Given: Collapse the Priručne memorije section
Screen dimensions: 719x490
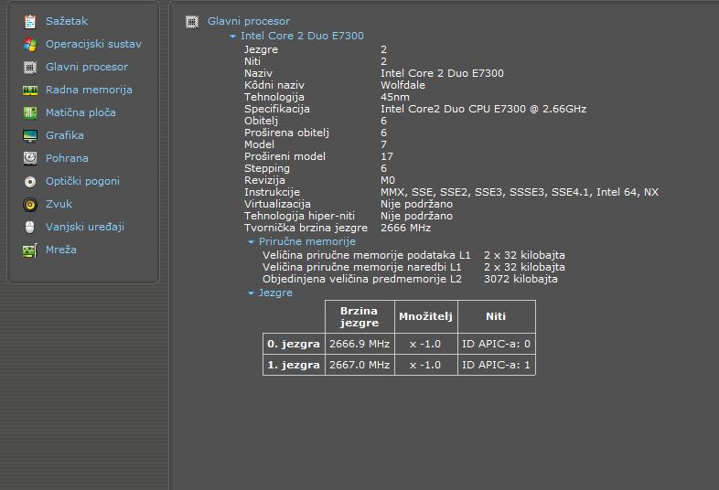Looking at the screenshot, I should point(252,242).
